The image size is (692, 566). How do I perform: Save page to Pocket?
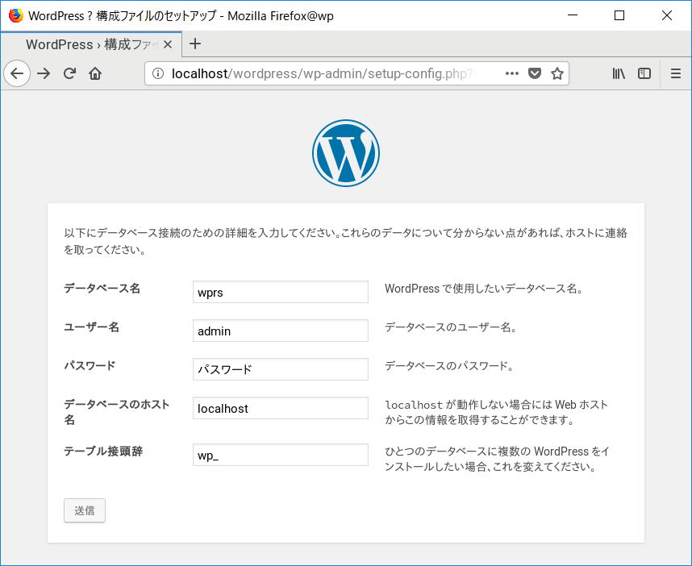tap(535, 73)
